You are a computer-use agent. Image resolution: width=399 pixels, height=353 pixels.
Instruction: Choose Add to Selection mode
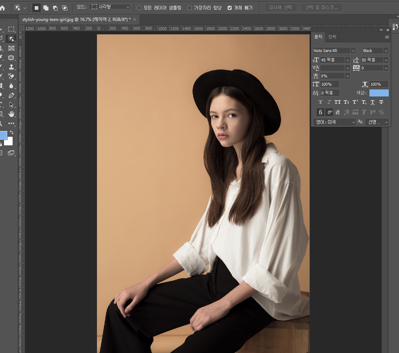(x=46, y=8)
